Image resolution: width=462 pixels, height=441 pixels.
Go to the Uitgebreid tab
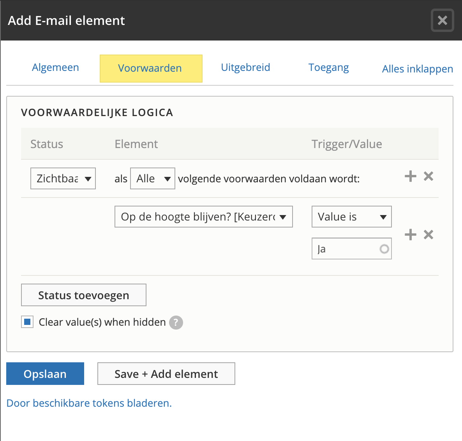pos(245,67)
